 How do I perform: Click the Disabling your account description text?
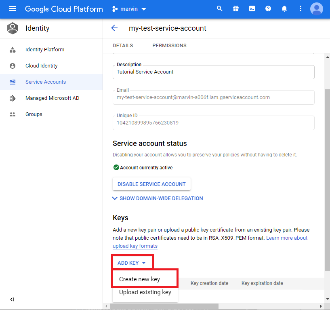point(205,155)
